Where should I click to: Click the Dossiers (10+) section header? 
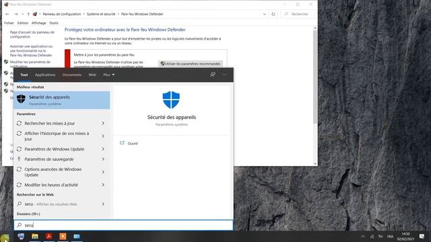(28, 214)
